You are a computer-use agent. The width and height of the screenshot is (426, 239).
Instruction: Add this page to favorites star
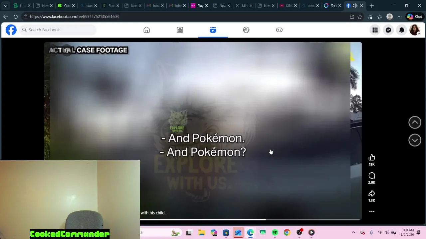pyautogui.click(x=360, y=17)
